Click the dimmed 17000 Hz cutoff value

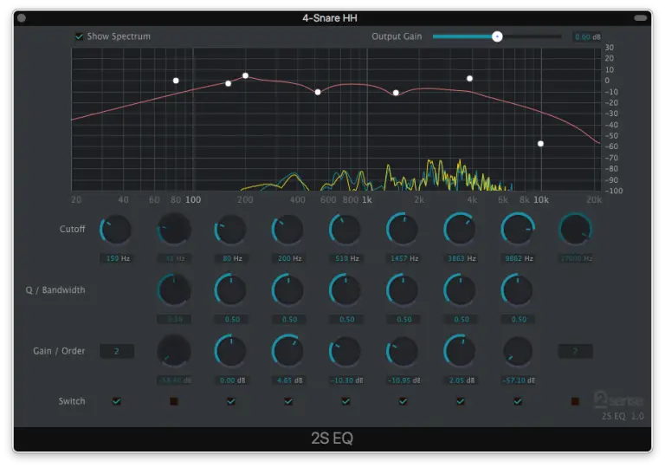(x=576, y=258)
